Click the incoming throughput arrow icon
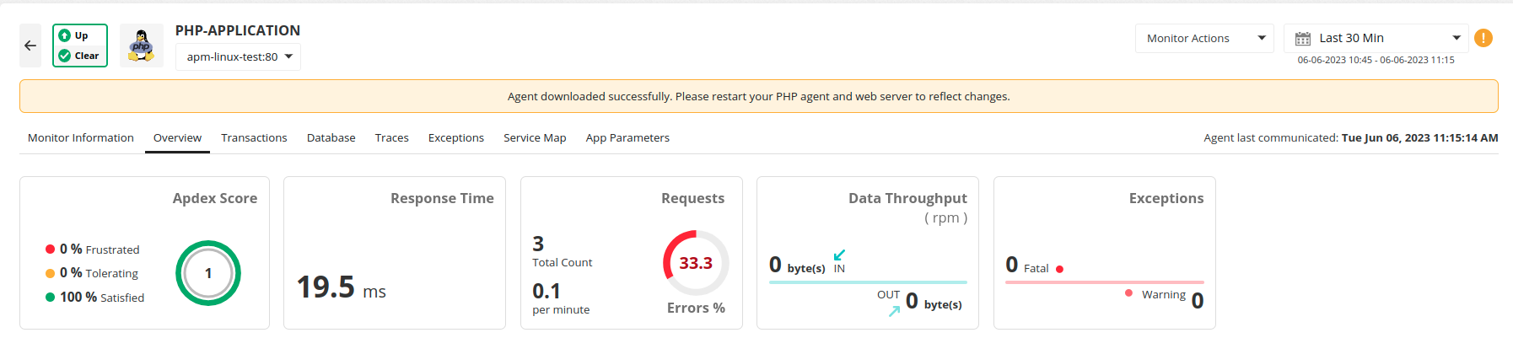This screenshot has height=338, width=1513. pos(839,255)
